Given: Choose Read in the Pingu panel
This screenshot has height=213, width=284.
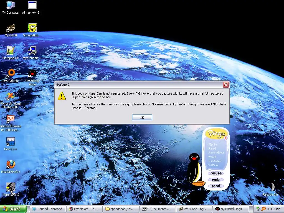Looking at the screenshot, I should tap(212, 149).
